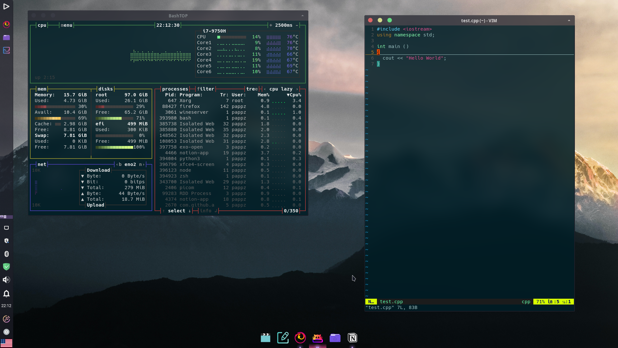The height and width of the screenshot is (348, 618).
Task: Switch keyboard layout via US flag
Action: pyautogui.click(x=6, y=343)
